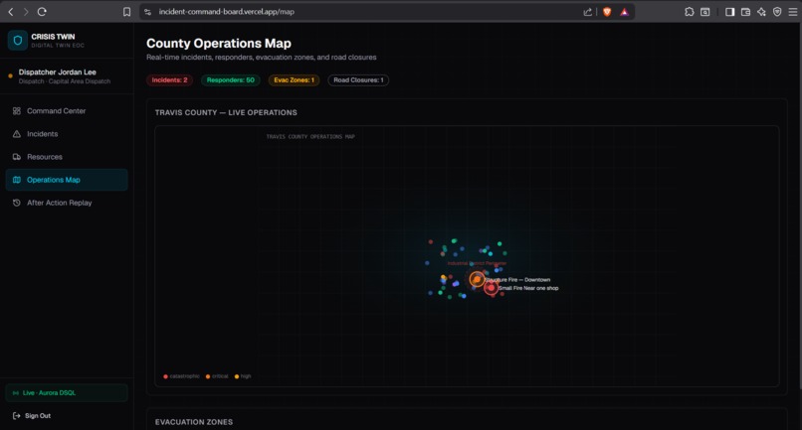Click the TRAVIS COUNTY OPERATIONS MAP label
The image size is (802, 430).
point(310,137)
